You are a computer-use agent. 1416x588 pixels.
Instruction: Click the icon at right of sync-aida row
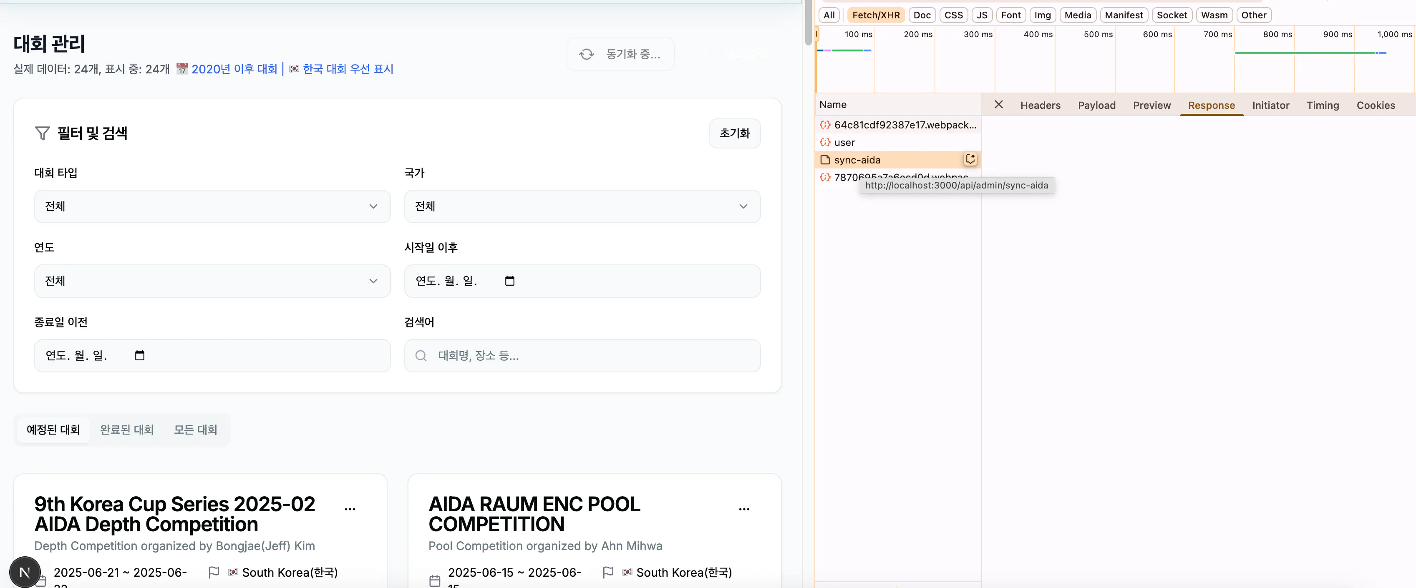point(970,159)
